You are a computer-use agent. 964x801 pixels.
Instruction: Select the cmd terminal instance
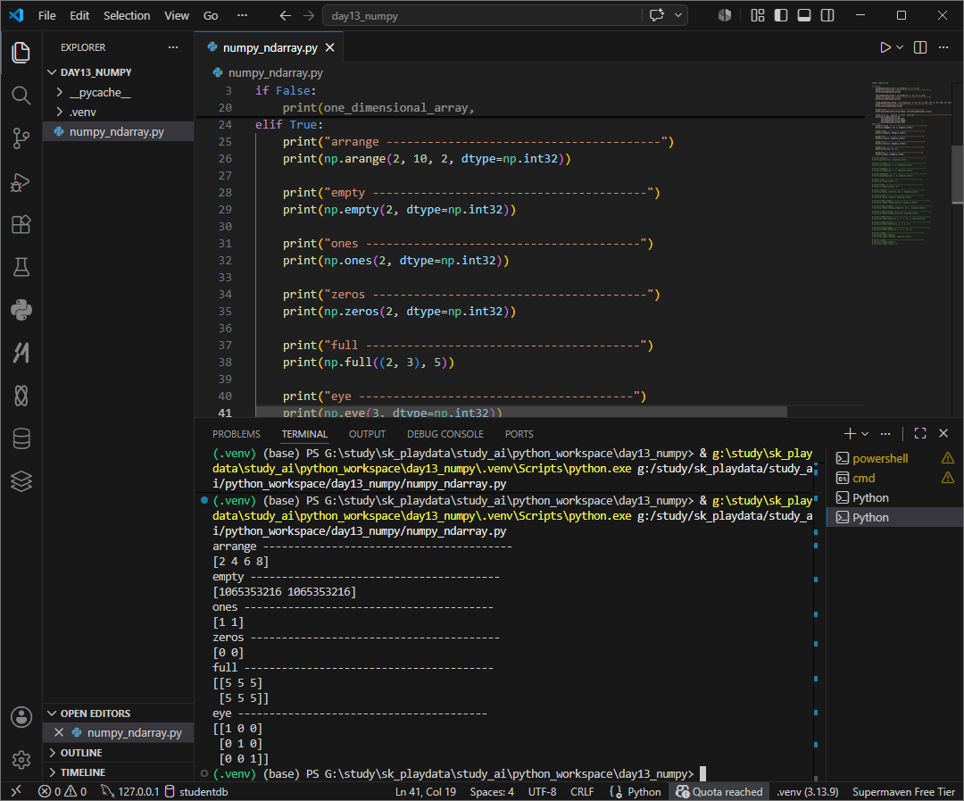pyautogui.click(x=863, y=478)
